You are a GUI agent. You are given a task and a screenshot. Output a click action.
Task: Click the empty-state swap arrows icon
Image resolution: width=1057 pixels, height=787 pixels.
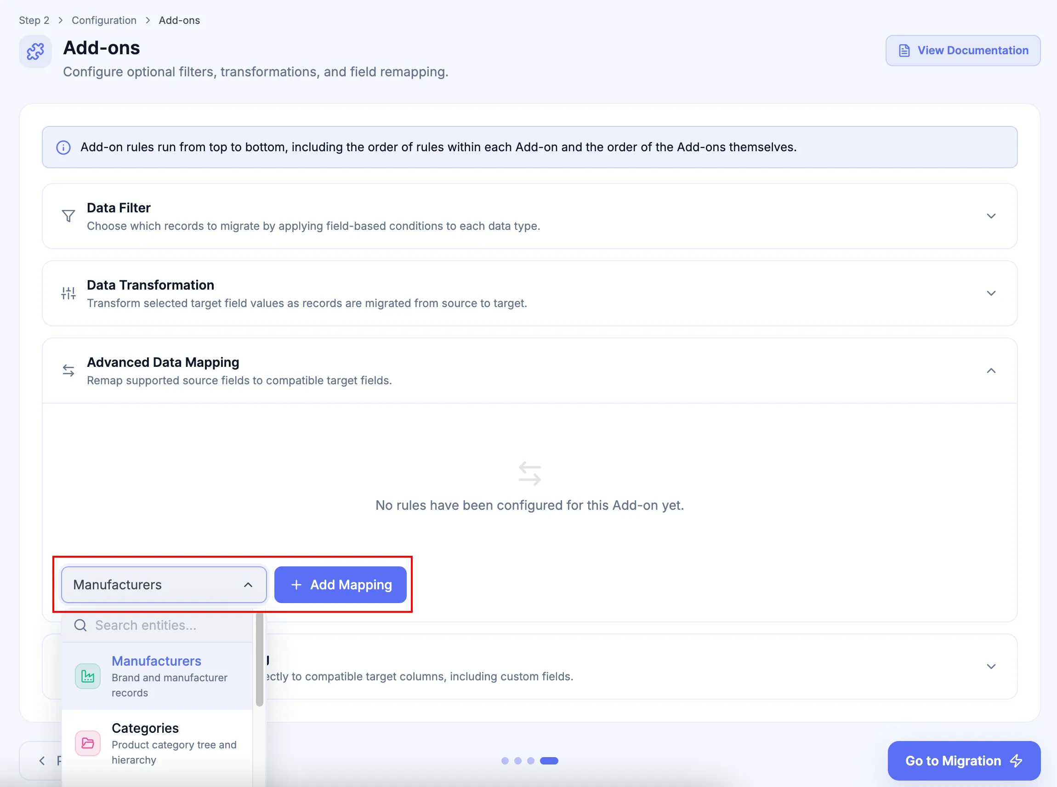click(530, 473)
